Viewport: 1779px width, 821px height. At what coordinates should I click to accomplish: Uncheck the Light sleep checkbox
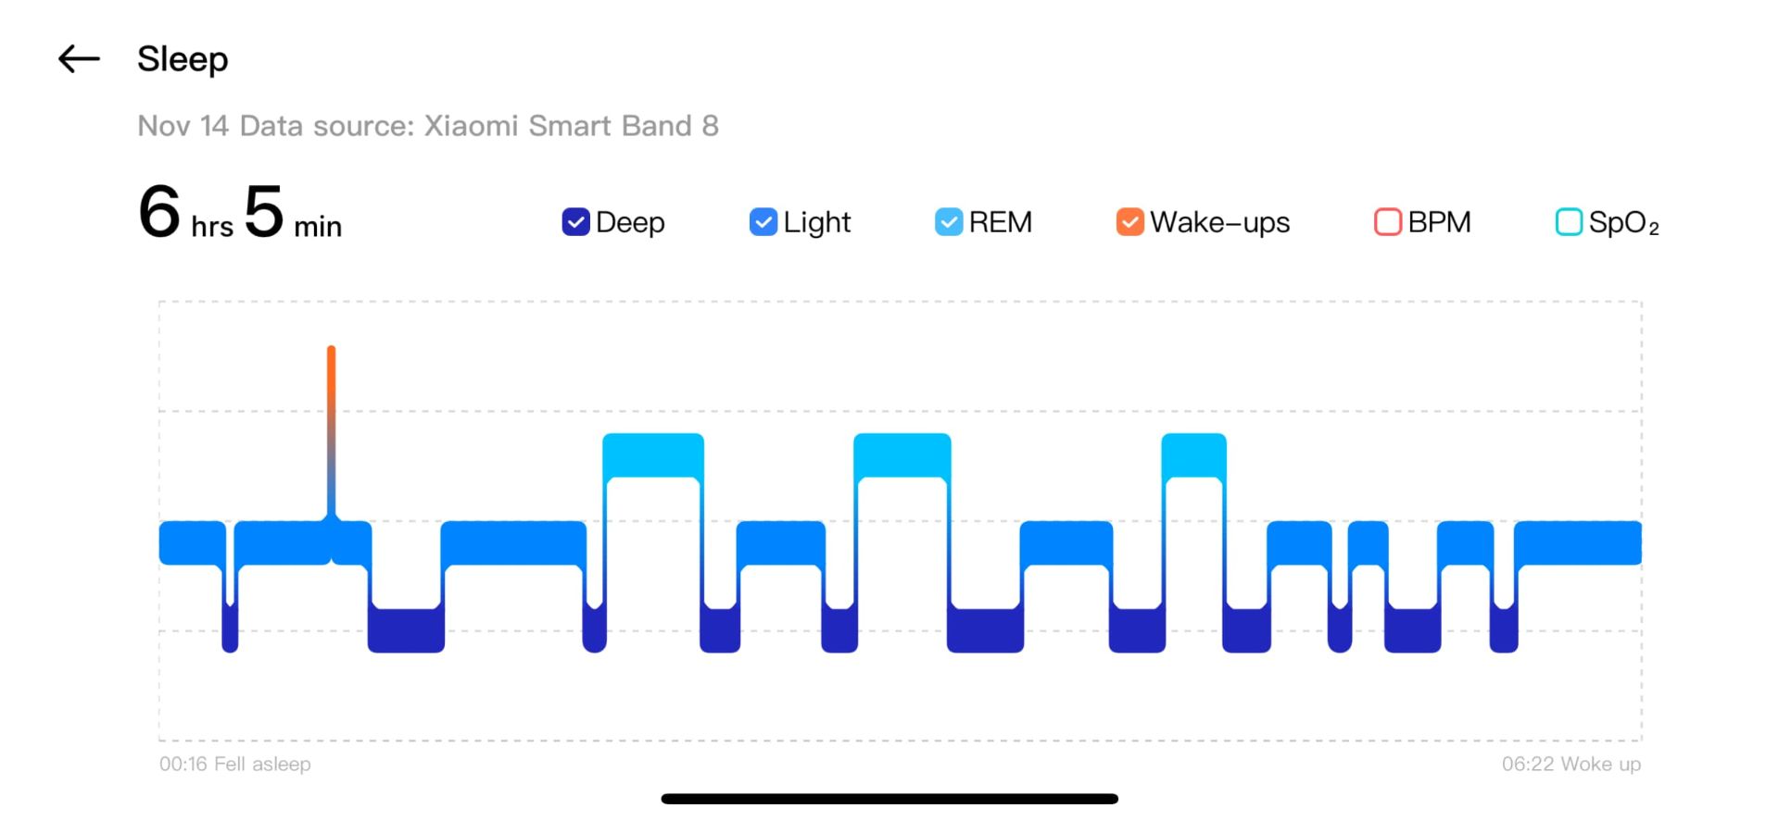763,222
